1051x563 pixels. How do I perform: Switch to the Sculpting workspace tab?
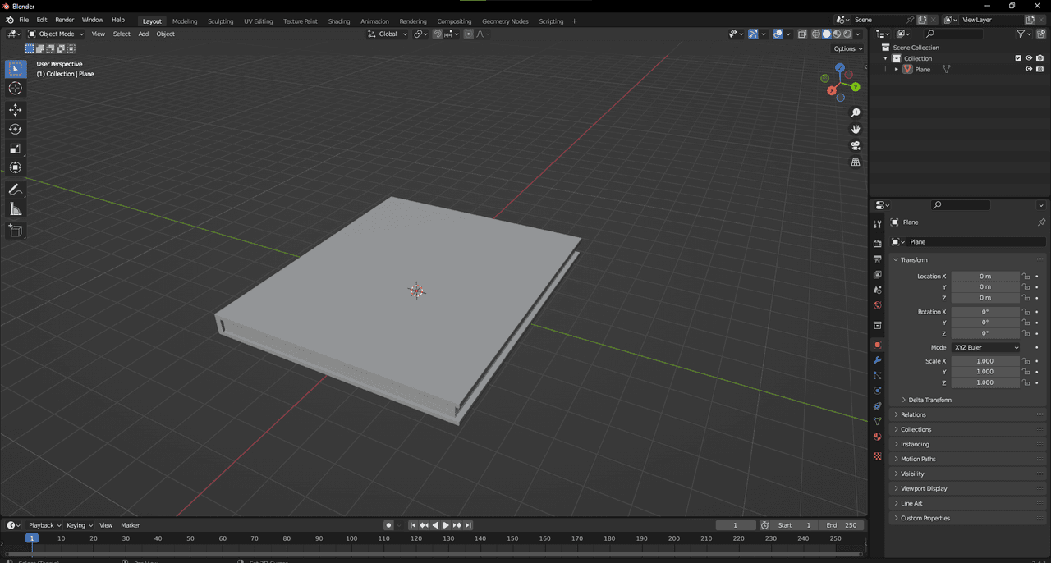tap(220, 21)
